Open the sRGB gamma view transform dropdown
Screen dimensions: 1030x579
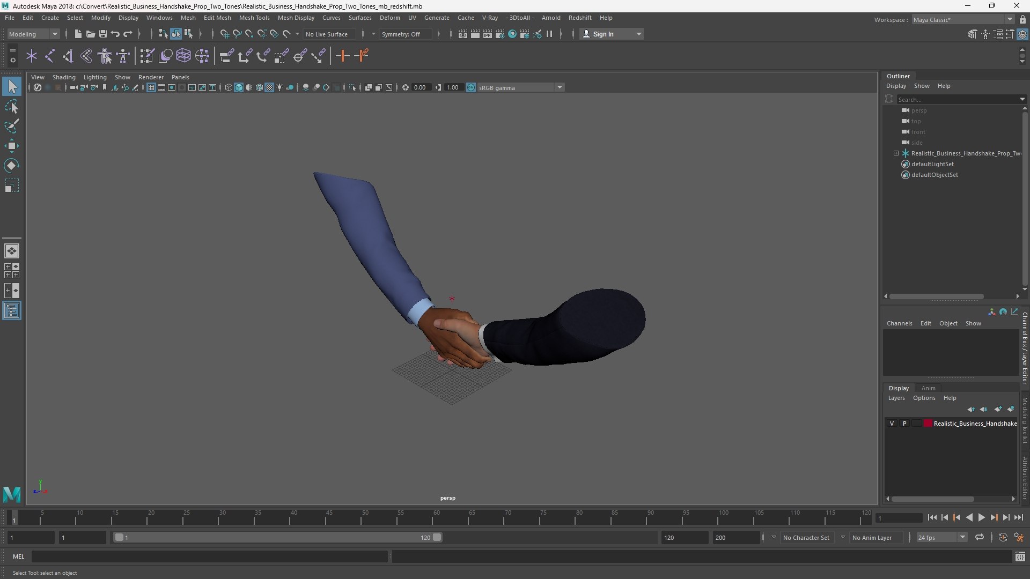(520, 87)
